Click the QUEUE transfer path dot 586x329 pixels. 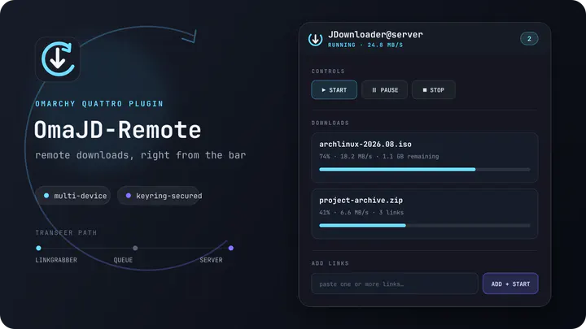point(135,248)
